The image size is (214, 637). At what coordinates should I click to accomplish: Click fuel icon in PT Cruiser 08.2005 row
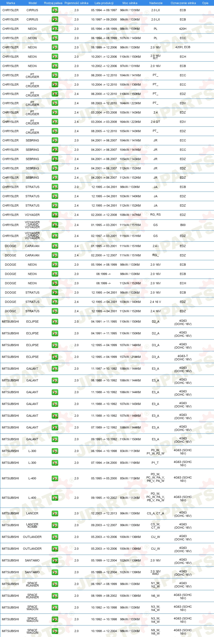pos(55,131)
